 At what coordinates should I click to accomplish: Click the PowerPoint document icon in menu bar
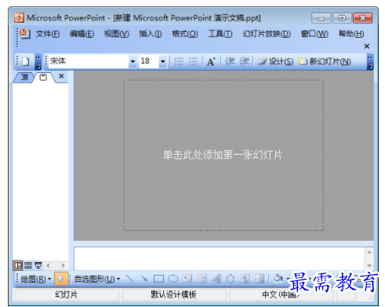point(26,34)
